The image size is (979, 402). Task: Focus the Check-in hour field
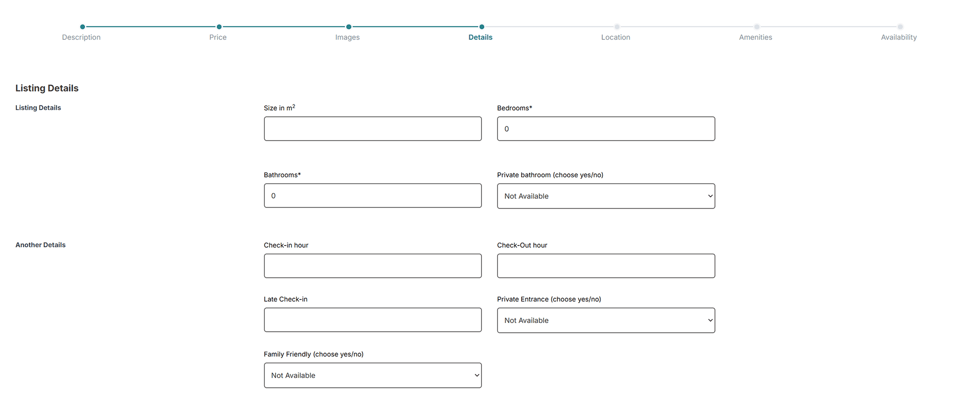pos(372,266)
